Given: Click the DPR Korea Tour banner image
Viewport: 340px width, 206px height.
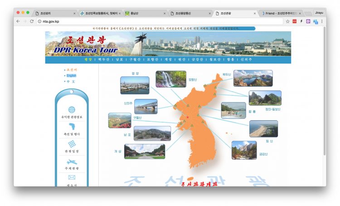Looking at the screenshot, I should click(x=168, y=44).
